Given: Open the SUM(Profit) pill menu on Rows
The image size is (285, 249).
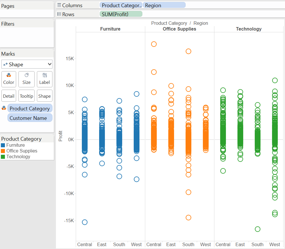Looking at the screenshot, I should (121, 14).
